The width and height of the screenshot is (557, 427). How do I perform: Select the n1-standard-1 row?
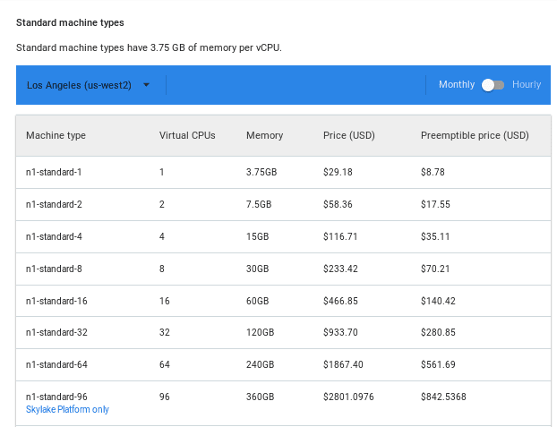pos(55,172)
